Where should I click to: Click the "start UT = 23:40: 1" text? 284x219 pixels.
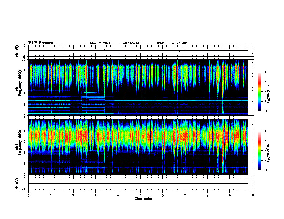tap(173, 43)
